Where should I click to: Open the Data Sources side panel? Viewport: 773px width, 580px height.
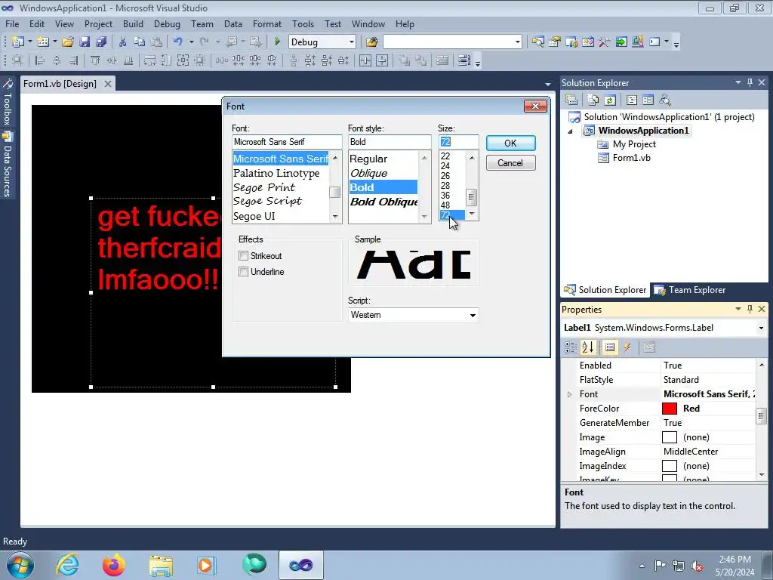click(7, 165)
